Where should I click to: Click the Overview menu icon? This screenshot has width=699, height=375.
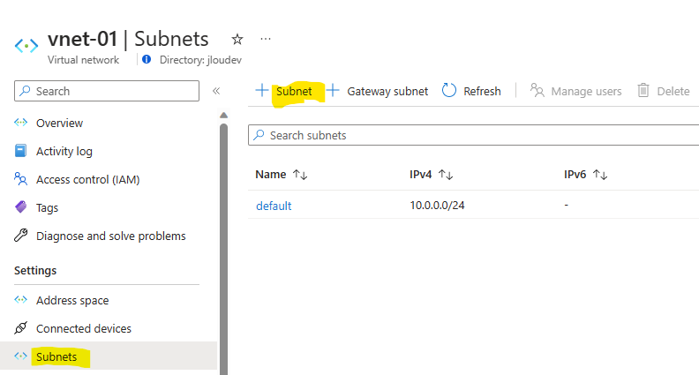pos(20,122)
